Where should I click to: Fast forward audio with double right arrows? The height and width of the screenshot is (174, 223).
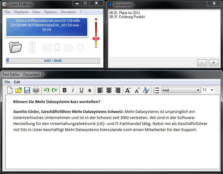[x=68, y=48]
